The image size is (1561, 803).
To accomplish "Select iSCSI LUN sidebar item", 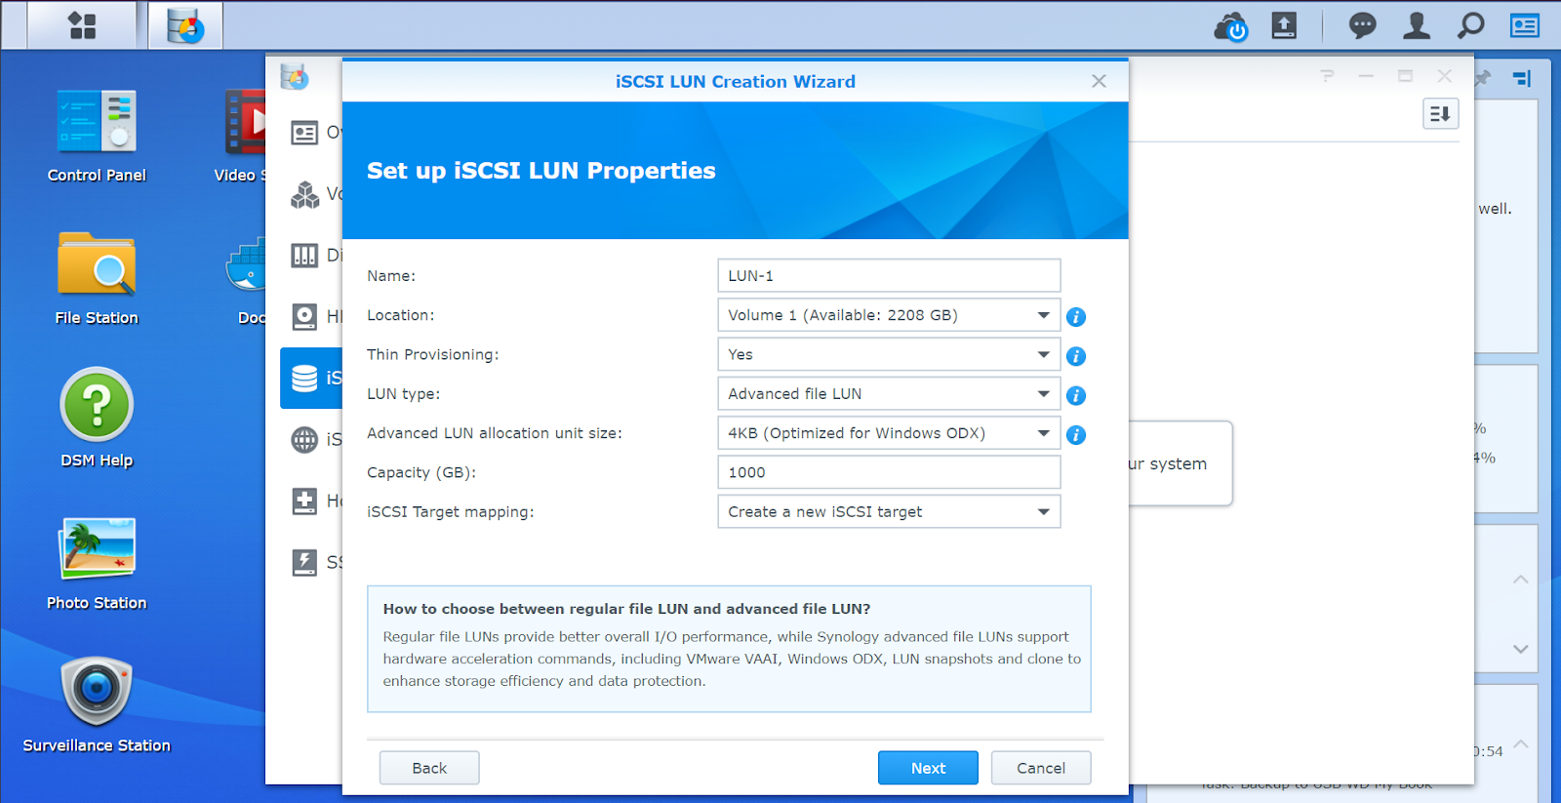I will (x=311, y=378).
